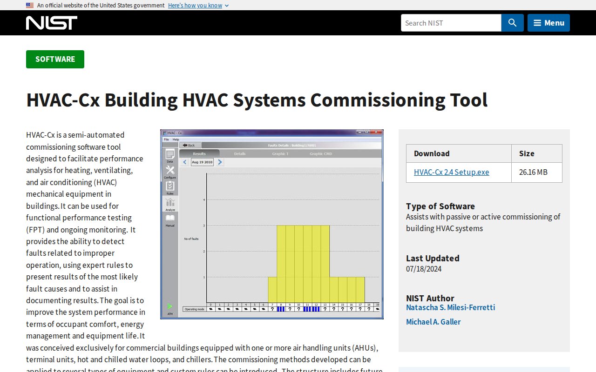Download HVAC-Cx 2.4 Setup.exe
The height and width of the screenshot is (372, 596).
coord(451,172)
